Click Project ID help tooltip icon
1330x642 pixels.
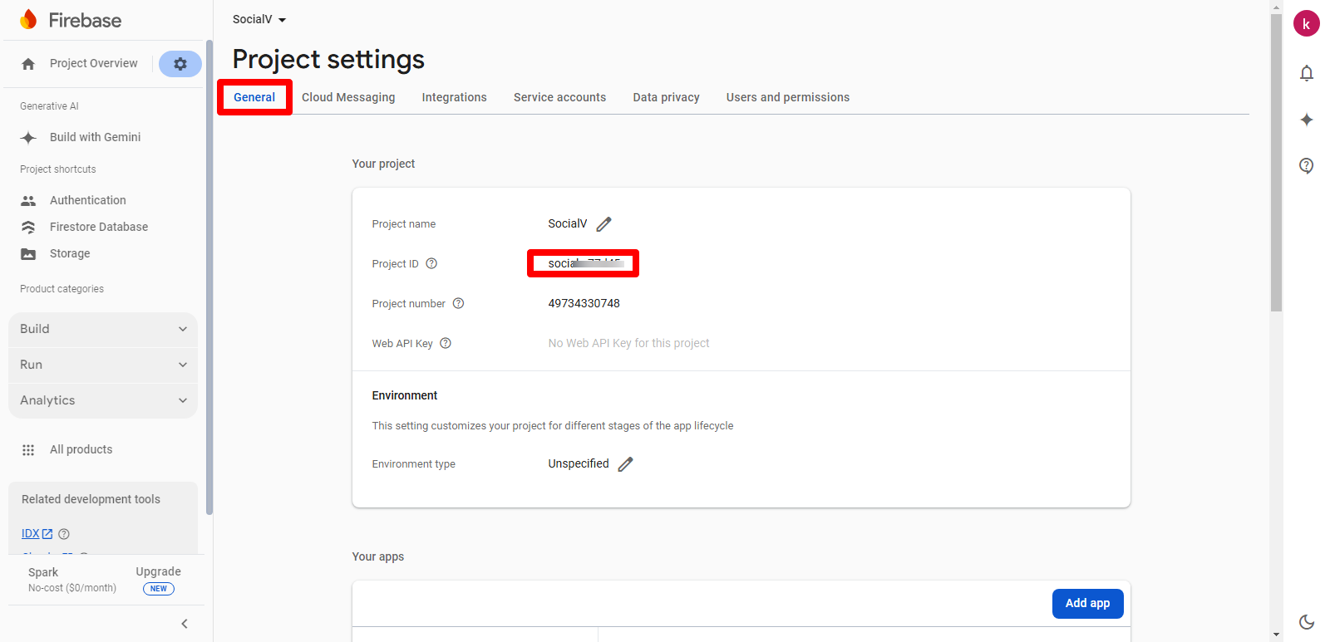tap(431, 264)
